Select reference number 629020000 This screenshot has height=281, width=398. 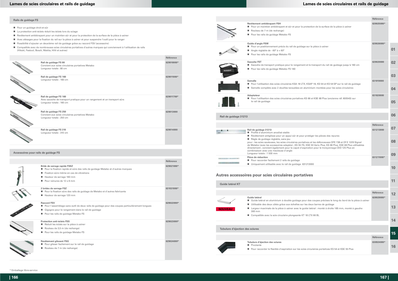pyautogui.click(x=378, y=62)
